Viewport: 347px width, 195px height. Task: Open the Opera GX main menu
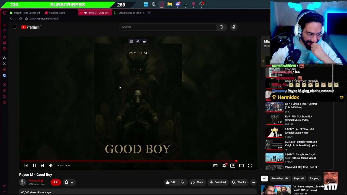click(4, 13)
